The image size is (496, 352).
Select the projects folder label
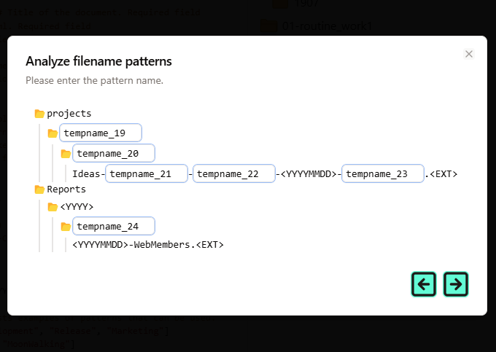69,114
